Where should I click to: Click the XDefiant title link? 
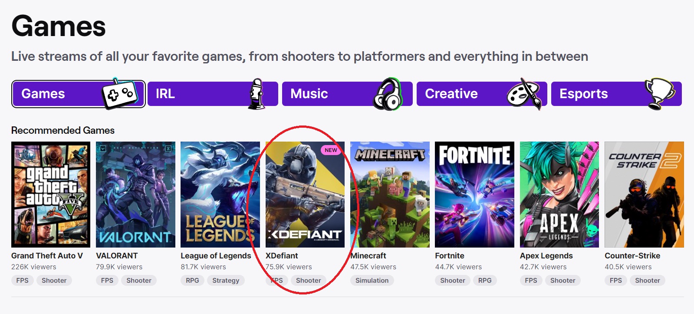pyautogui.click(x=282, y=256)
